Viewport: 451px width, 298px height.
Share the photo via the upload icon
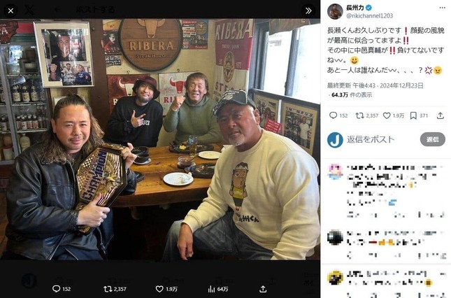click(x=263, y=288)
